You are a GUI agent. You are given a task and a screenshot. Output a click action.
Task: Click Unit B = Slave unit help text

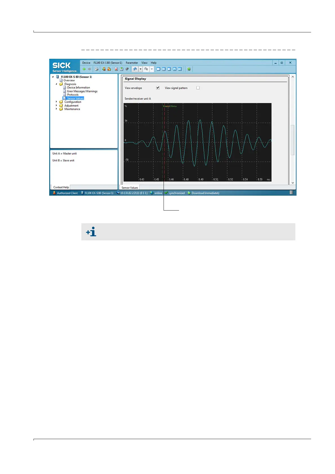click(63, 160)
